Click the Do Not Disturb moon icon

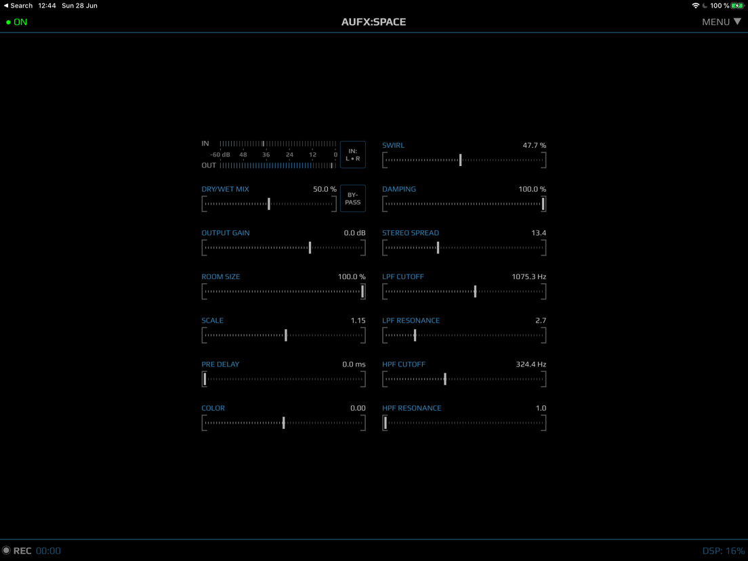tap(705, 5)
